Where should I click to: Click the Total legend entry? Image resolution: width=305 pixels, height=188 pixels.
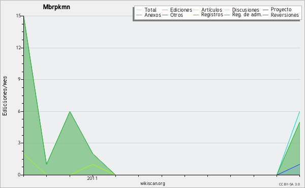(x=150, y=10)
